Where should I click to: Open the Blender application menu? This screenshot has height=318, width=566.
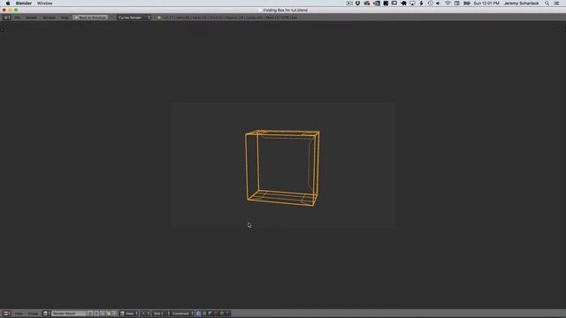pyautogui.click(x=24, y=4)
